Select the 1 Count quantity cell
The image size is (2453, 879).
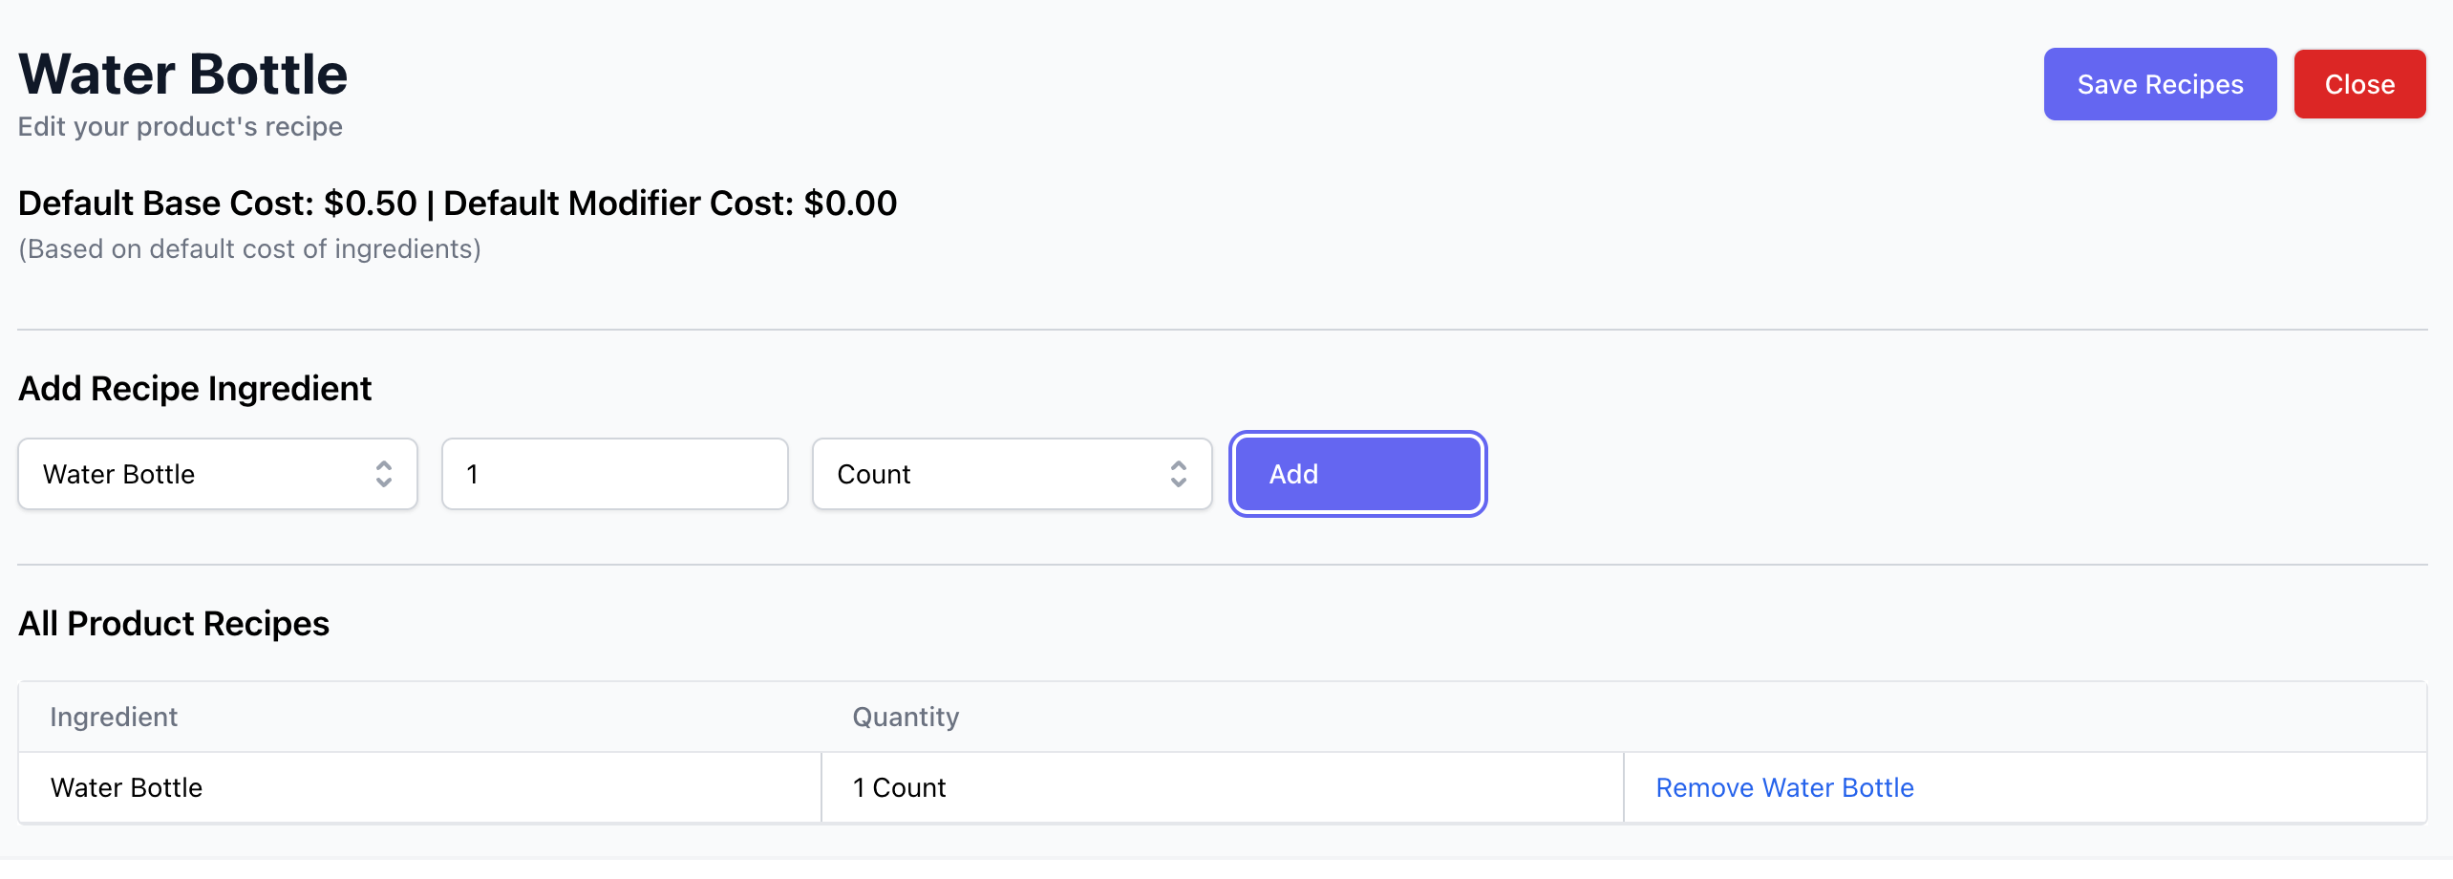click(1223, 787)
